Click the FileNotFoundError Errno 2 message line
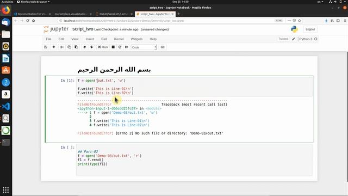 pyautogui.click(x=150, y=133)
